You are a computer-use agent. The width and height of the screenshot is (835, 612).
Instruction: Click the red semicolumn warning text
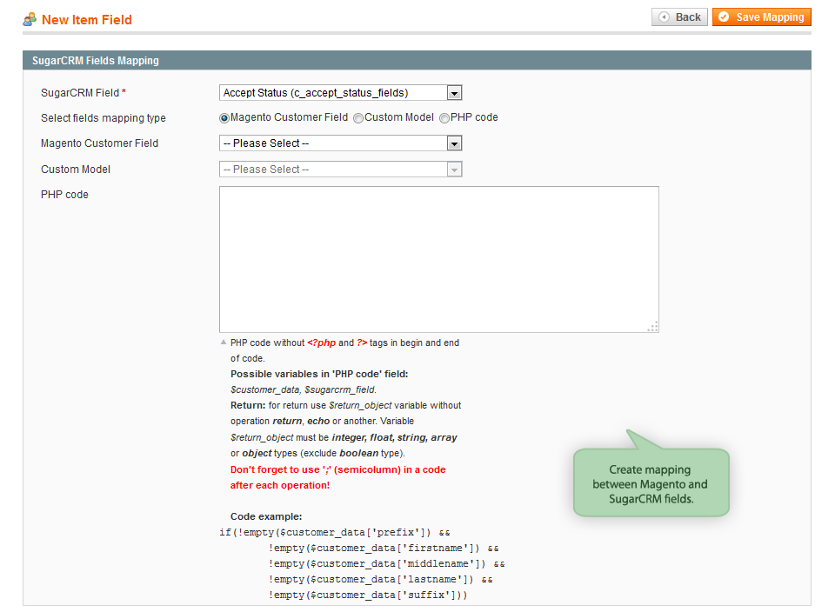(x=338, y=477)
